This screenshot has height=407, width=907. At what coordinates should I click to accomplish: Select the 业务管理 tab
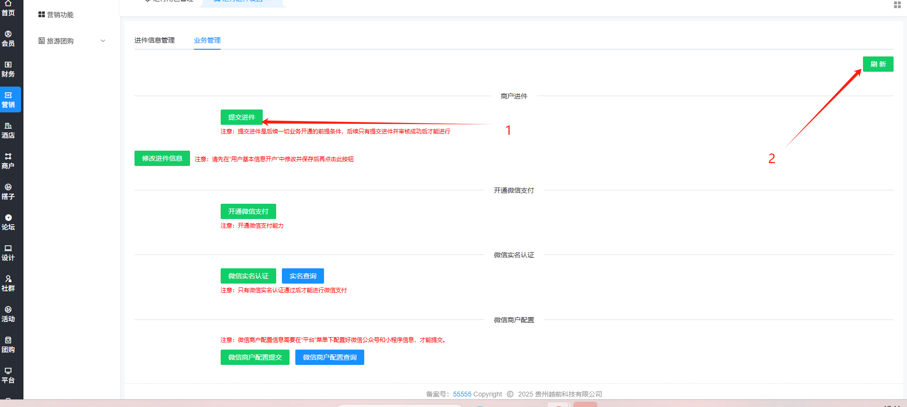pyautogui.click(x=207, y=40)
